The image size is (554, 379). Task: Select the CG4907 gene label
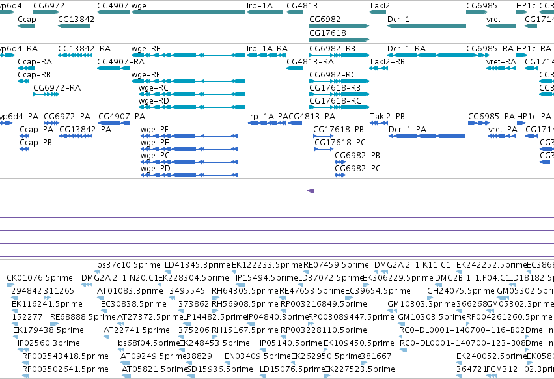(113, 6)
